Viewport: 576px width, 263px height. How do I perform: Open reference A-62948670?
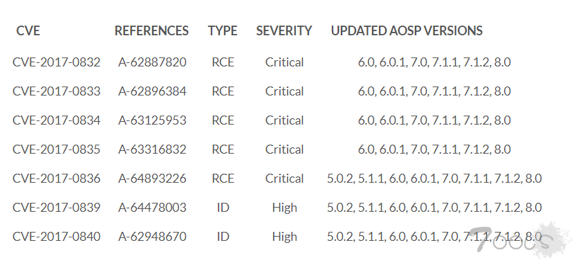tap(152, 237)
